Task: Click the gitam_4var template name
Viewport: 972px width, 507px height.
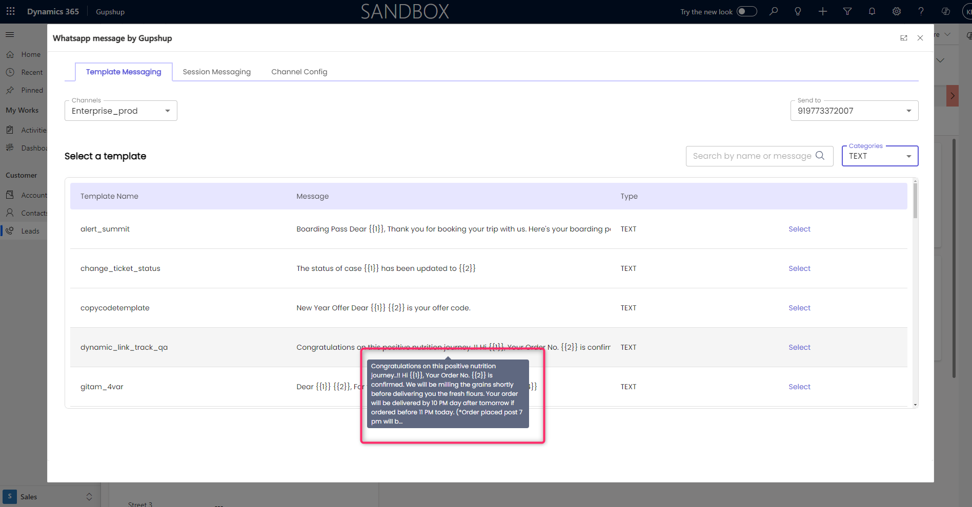Action: pos(102,387)
